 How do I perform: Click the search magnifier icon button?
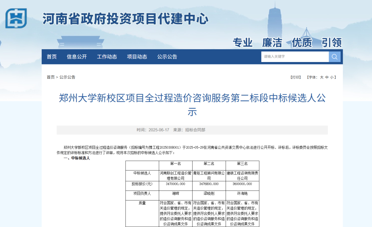(x=334, y=57)
